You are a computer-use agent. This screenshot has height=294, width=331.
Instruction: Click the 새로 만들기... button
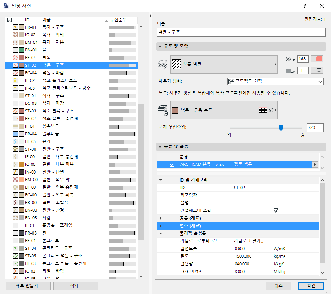click(x=28, y=286)
